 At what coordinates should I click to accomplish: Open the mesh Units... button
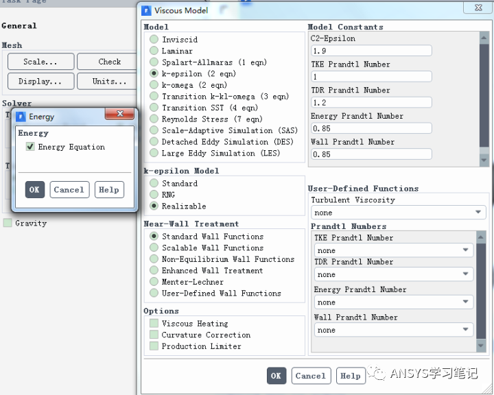(x=108, y=81)
